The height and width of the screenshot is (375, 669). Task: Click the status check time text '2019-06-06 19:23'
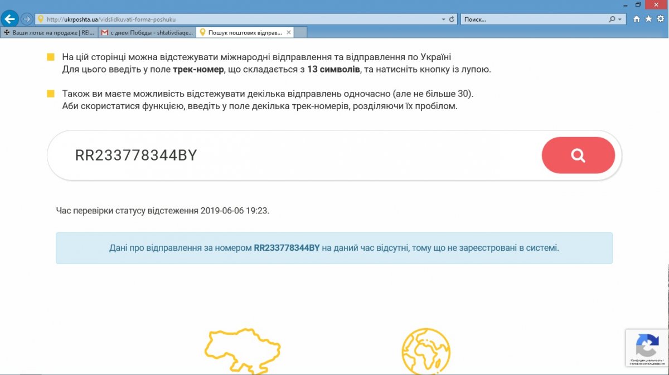pos(234,211)
